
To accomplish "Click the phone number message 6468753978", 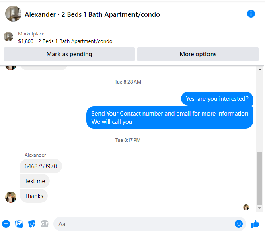I will point(41,166).
